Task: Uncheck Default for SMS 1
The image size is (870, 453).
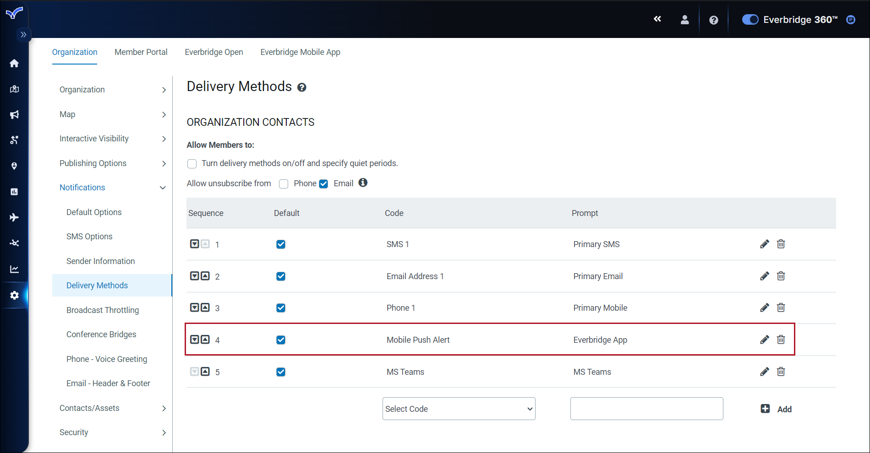Action: (281, 244)
